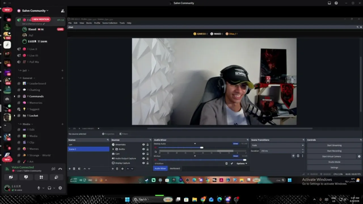Open OBS Settings from Controls
Screen dimensions: 363x204
[x=334, y=167]
